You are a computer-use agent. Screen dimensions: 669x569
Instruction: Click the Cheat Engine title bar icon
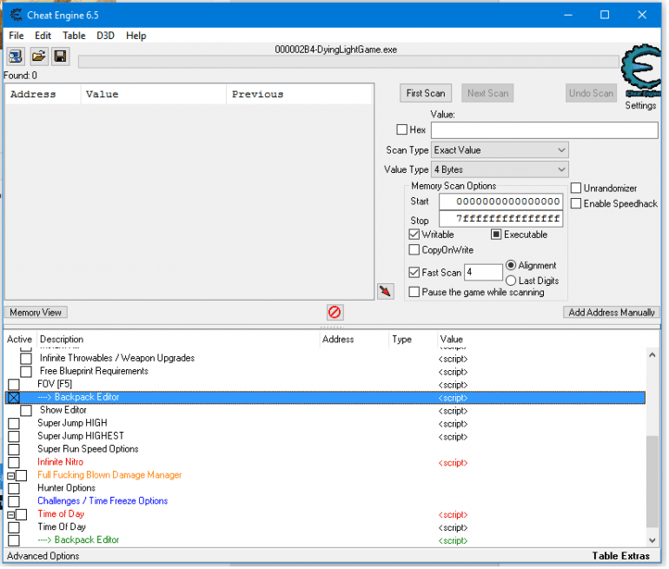pyautogui.click(x=17, y=15)
